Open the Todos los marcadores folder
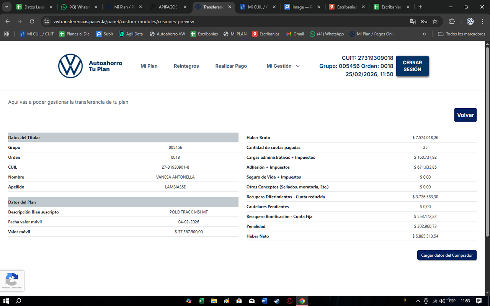The width and height of the screenshot is (490, 306). pos(462,34)
